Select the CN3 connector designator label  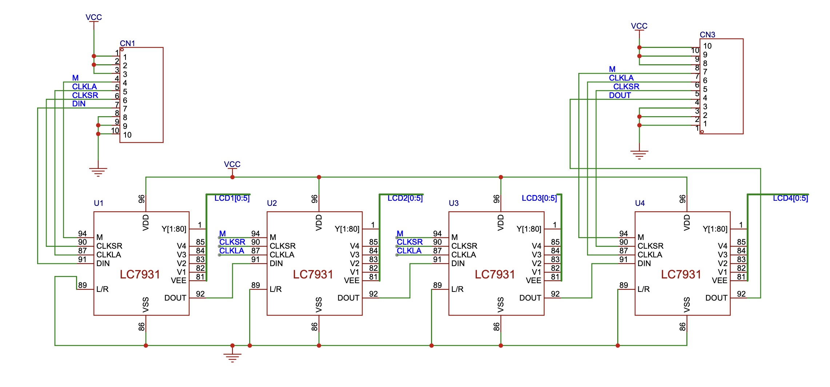707,35
